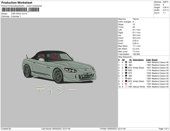This screenshot has height=131, width=170.
Task: Click the Natural White swatch in stop 10
Action: pos(126,86)
